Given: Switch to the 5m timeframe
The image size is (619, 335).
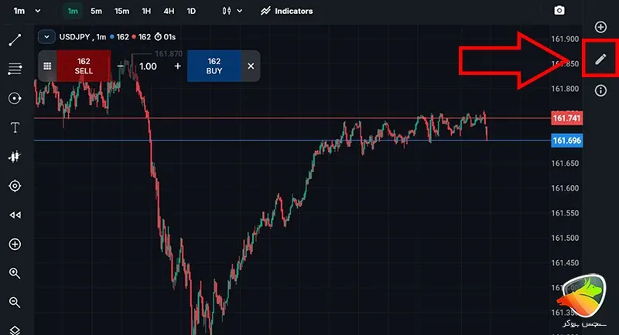Looking at the screenshot, I should [x=96, y=11].
